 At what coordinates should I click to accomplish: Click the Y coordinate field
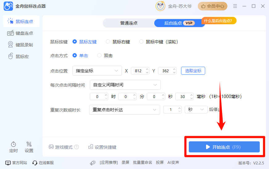pyautogui.click(x=165, y=71)
